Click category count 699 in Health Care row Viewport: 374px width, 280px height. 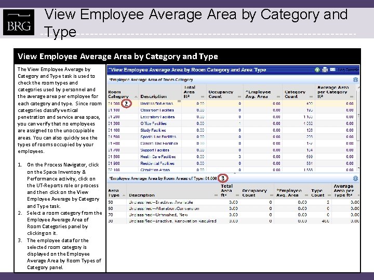coord(310,157)
